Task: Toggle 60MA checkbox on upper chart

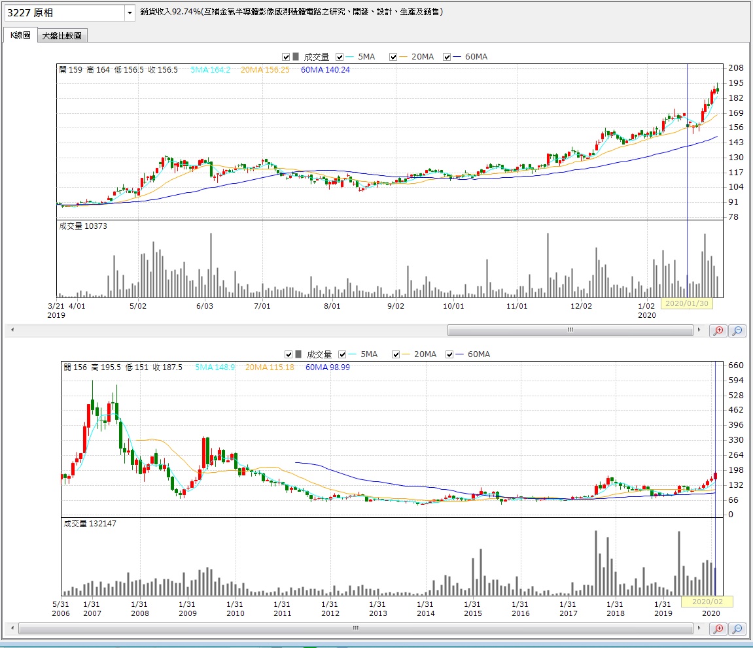Action: 447,57
